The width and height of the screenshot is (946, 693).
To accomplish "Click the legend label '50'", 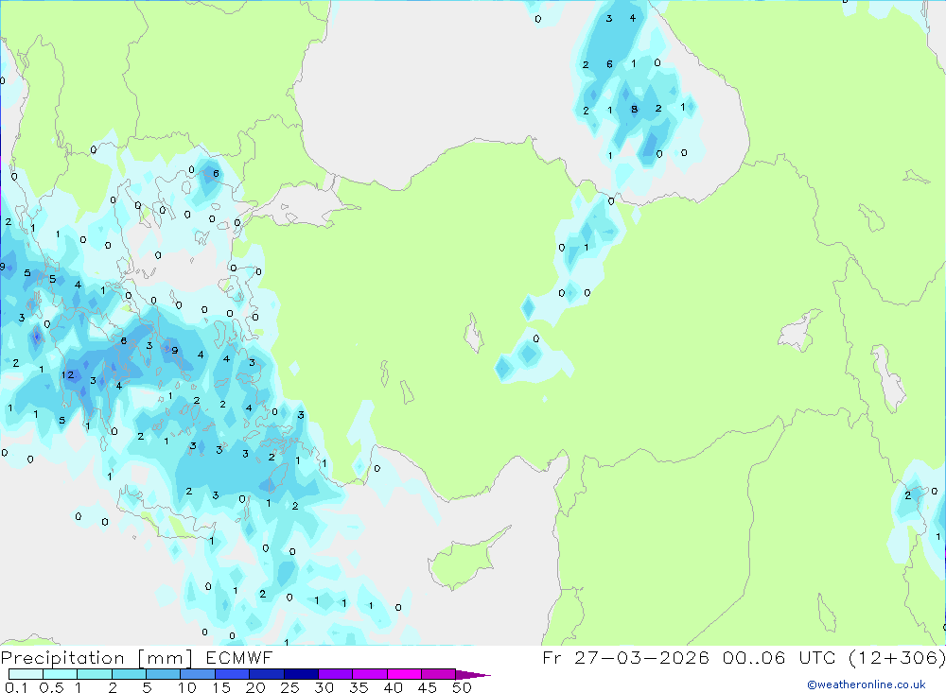I will 462,687.
